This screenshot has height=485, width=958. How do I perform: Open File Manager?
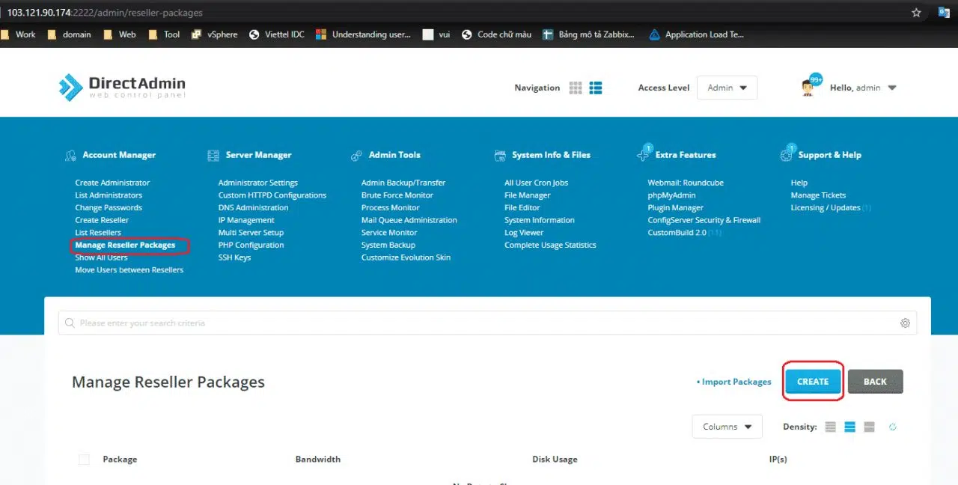527,195
